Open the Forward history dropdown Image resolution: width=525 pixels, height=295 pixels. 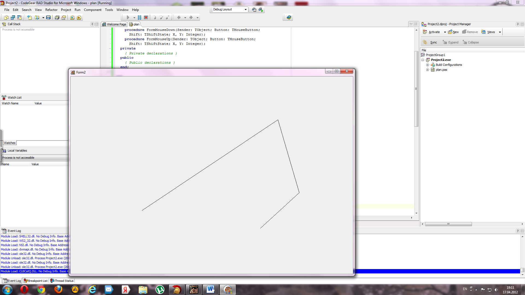(197, 18)
